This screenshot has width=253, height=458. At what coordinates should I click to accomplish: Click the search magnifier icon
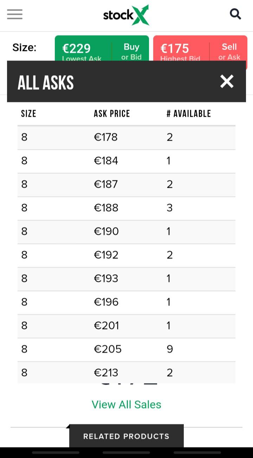tap(235, 14)
